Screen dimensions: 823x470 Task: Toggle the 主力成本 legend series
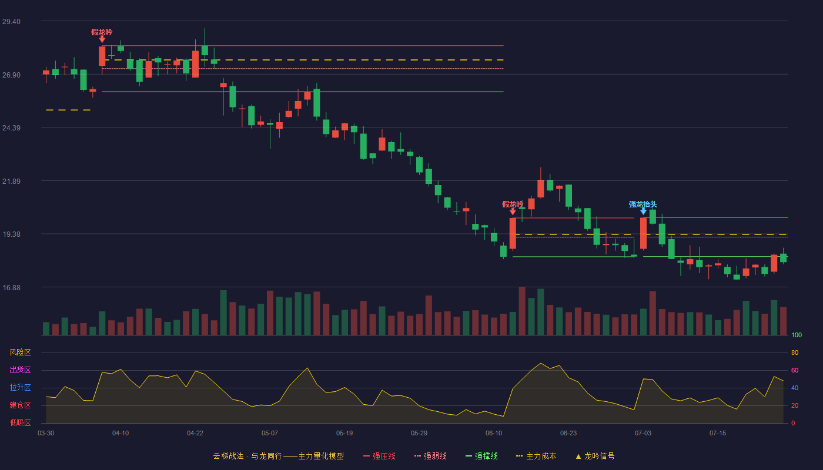click(536, 456)
